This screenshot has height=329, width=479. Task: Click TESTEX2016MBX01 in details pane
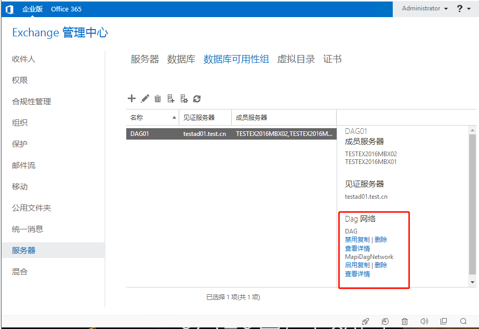[x=371, y=162]
